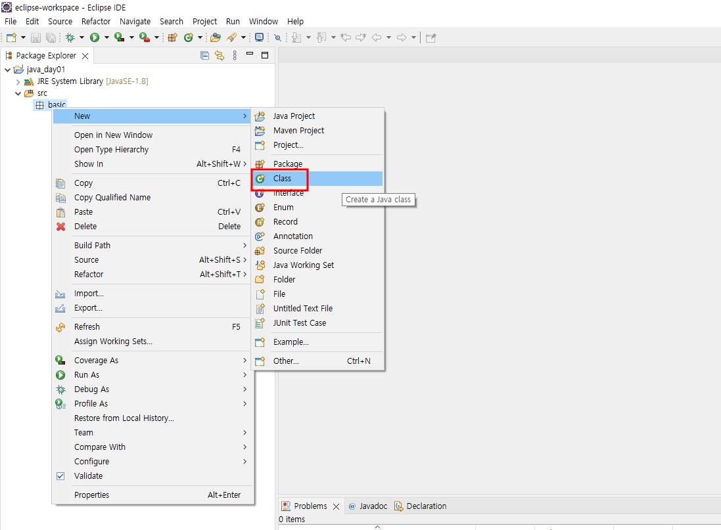Open the Window menu

coord(264,21)
